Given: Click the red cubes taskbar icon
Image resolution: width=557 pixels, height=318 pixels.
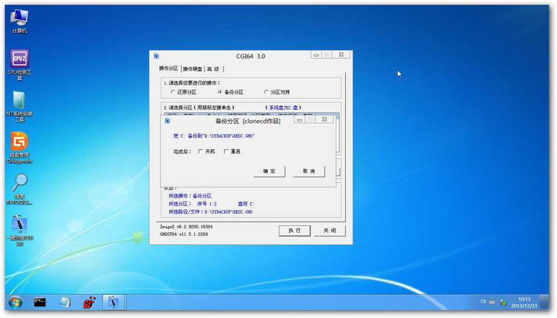Looking at the screenshot, I should point(89,302).
